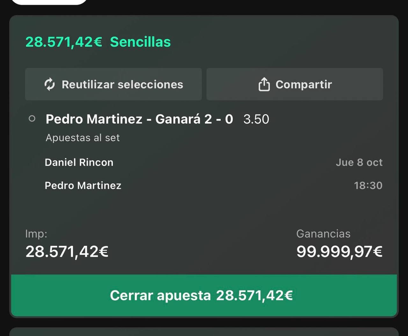
Task: Select player Daniel Rincon
Action: 79,162
